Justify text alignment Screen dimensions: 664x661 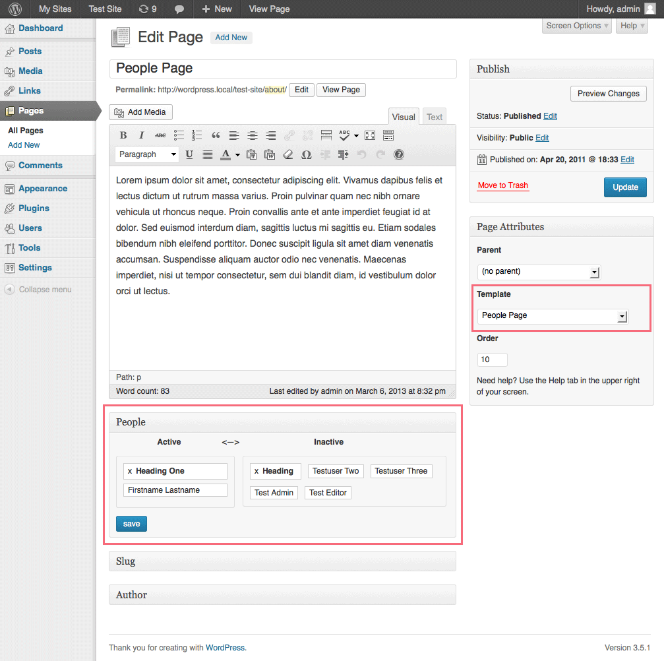[208, 154]
